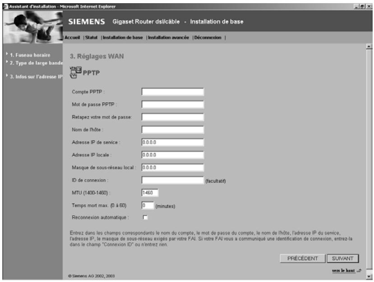The image size is (374, 282).
Task: Click the '© Siemens AG 2002, 2003' text
Action: 91,276
